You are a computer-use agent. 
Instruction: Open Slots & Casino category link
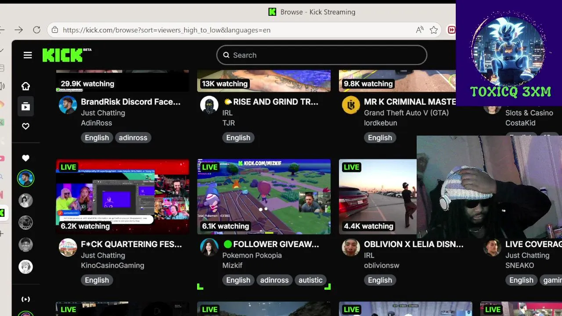pos(529,113)
